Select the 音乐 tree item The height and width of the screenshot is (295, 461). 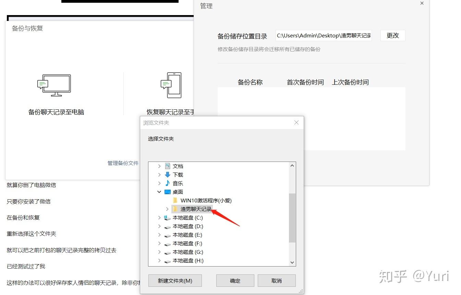click(x=178, y=183)
